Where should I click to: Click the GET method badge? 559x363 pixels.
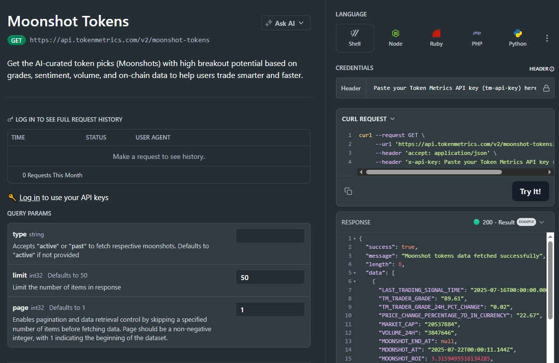click(x=16, y=40)
